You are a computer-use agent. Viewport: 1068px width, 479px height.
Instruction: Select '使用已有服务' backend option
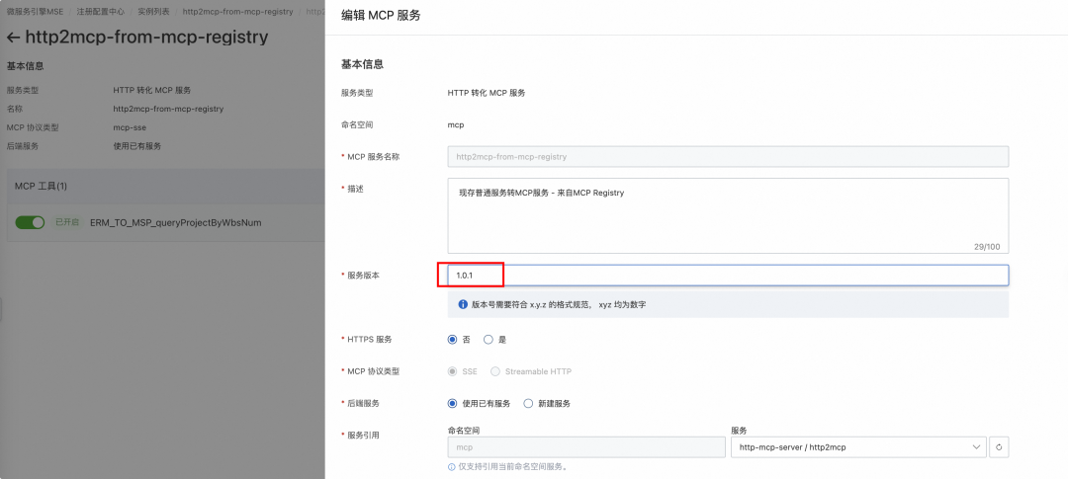[x=453, y=403]
